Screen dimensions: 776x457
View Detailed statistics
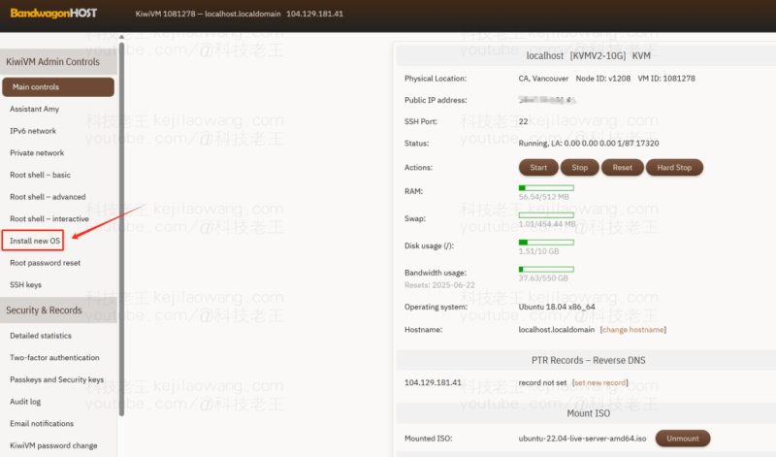(41, 336)
